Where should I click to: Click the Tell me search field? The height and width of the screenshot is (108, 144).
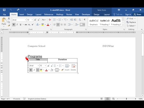(118, 14)
